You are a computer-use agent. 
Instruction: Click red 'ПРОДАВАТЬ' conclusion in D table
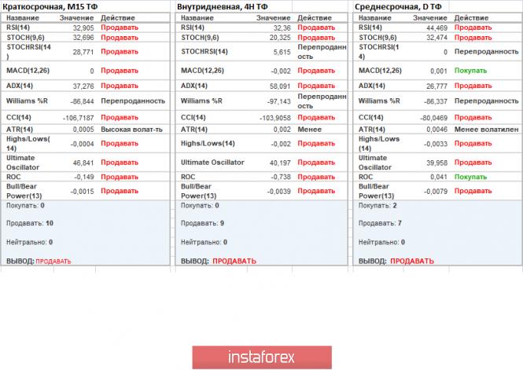coord(412,261)
